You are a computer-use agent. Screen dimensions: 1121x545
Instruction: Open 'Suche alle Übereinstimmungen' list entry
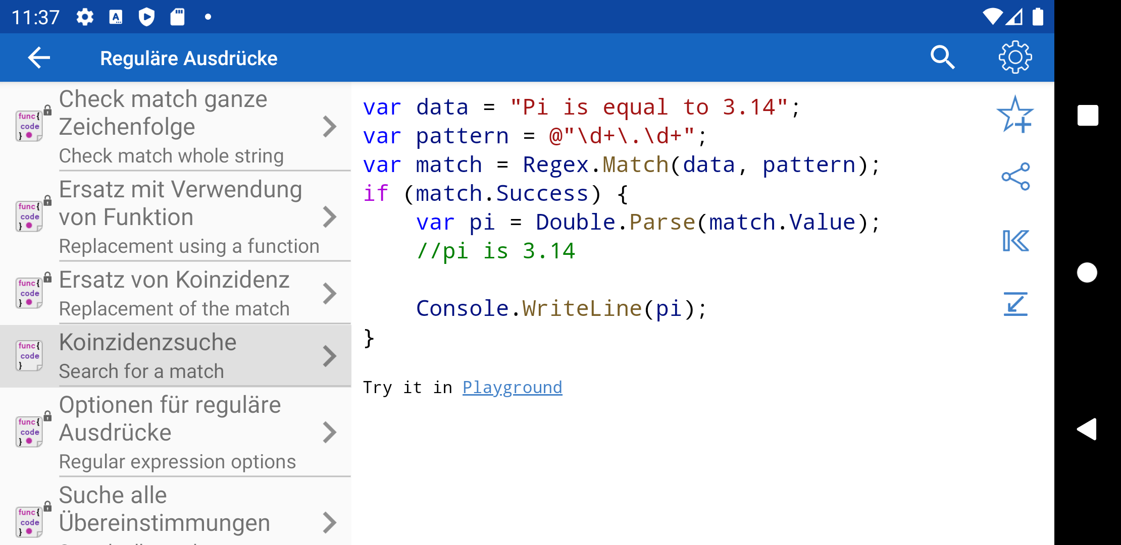175,511
